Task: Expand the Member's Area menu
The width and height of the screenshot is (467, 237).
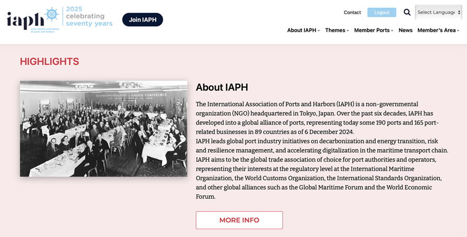Action: [x=438, y=30]
